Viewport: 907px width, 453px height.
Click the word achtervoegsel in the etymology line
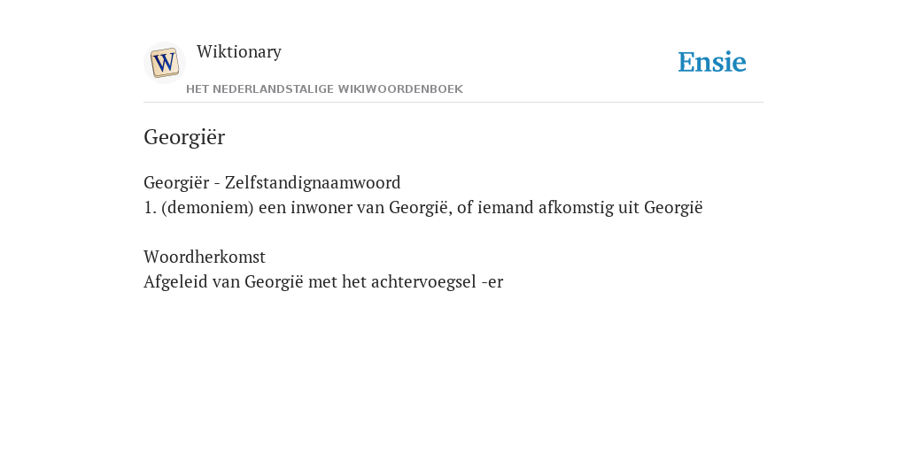tap(423, 282)
